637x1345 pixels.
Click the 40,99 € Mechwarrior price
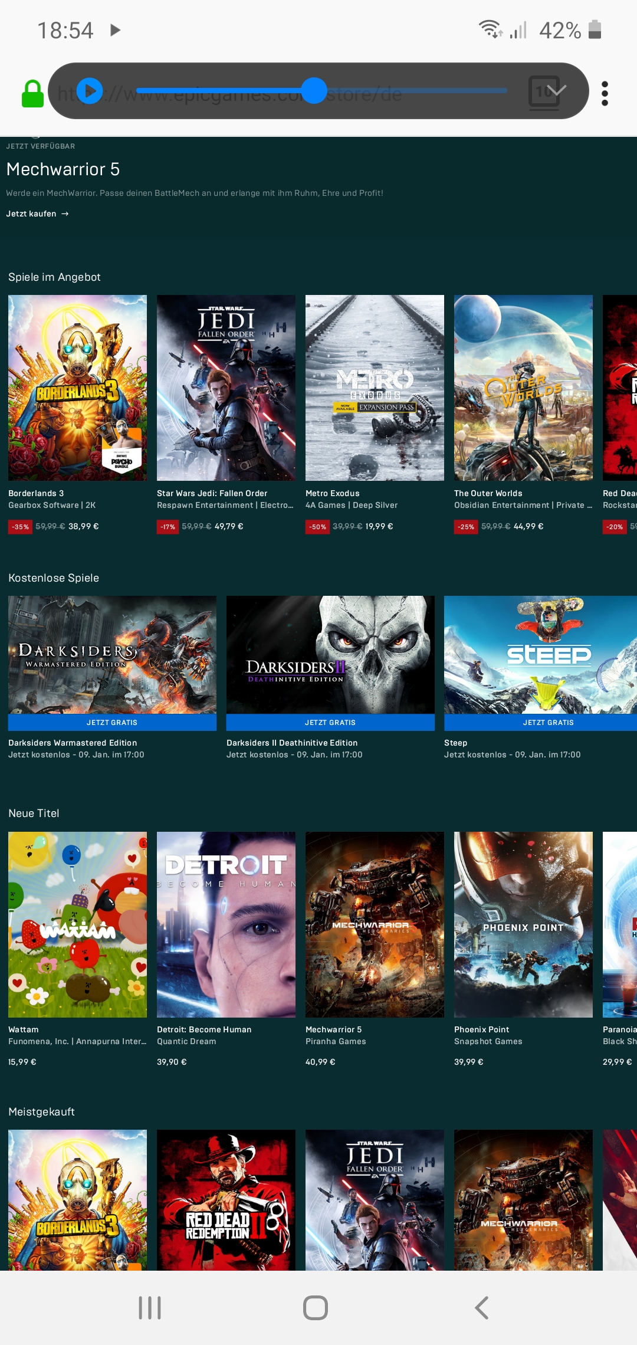tap(320, 1062)
